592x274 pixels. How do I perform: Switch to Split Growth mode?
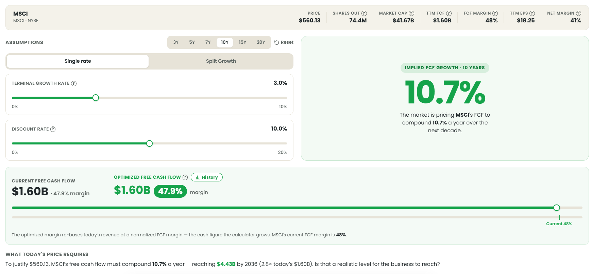[x=221, y=61]
